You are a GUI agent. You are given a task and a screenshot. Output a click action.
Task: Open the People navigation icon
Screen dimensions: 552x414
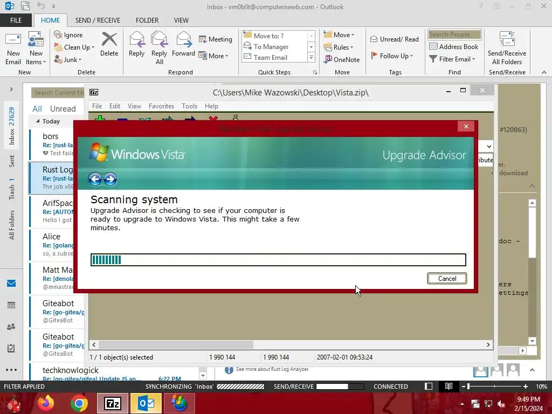pyautogui.click(x=11, y=327)
